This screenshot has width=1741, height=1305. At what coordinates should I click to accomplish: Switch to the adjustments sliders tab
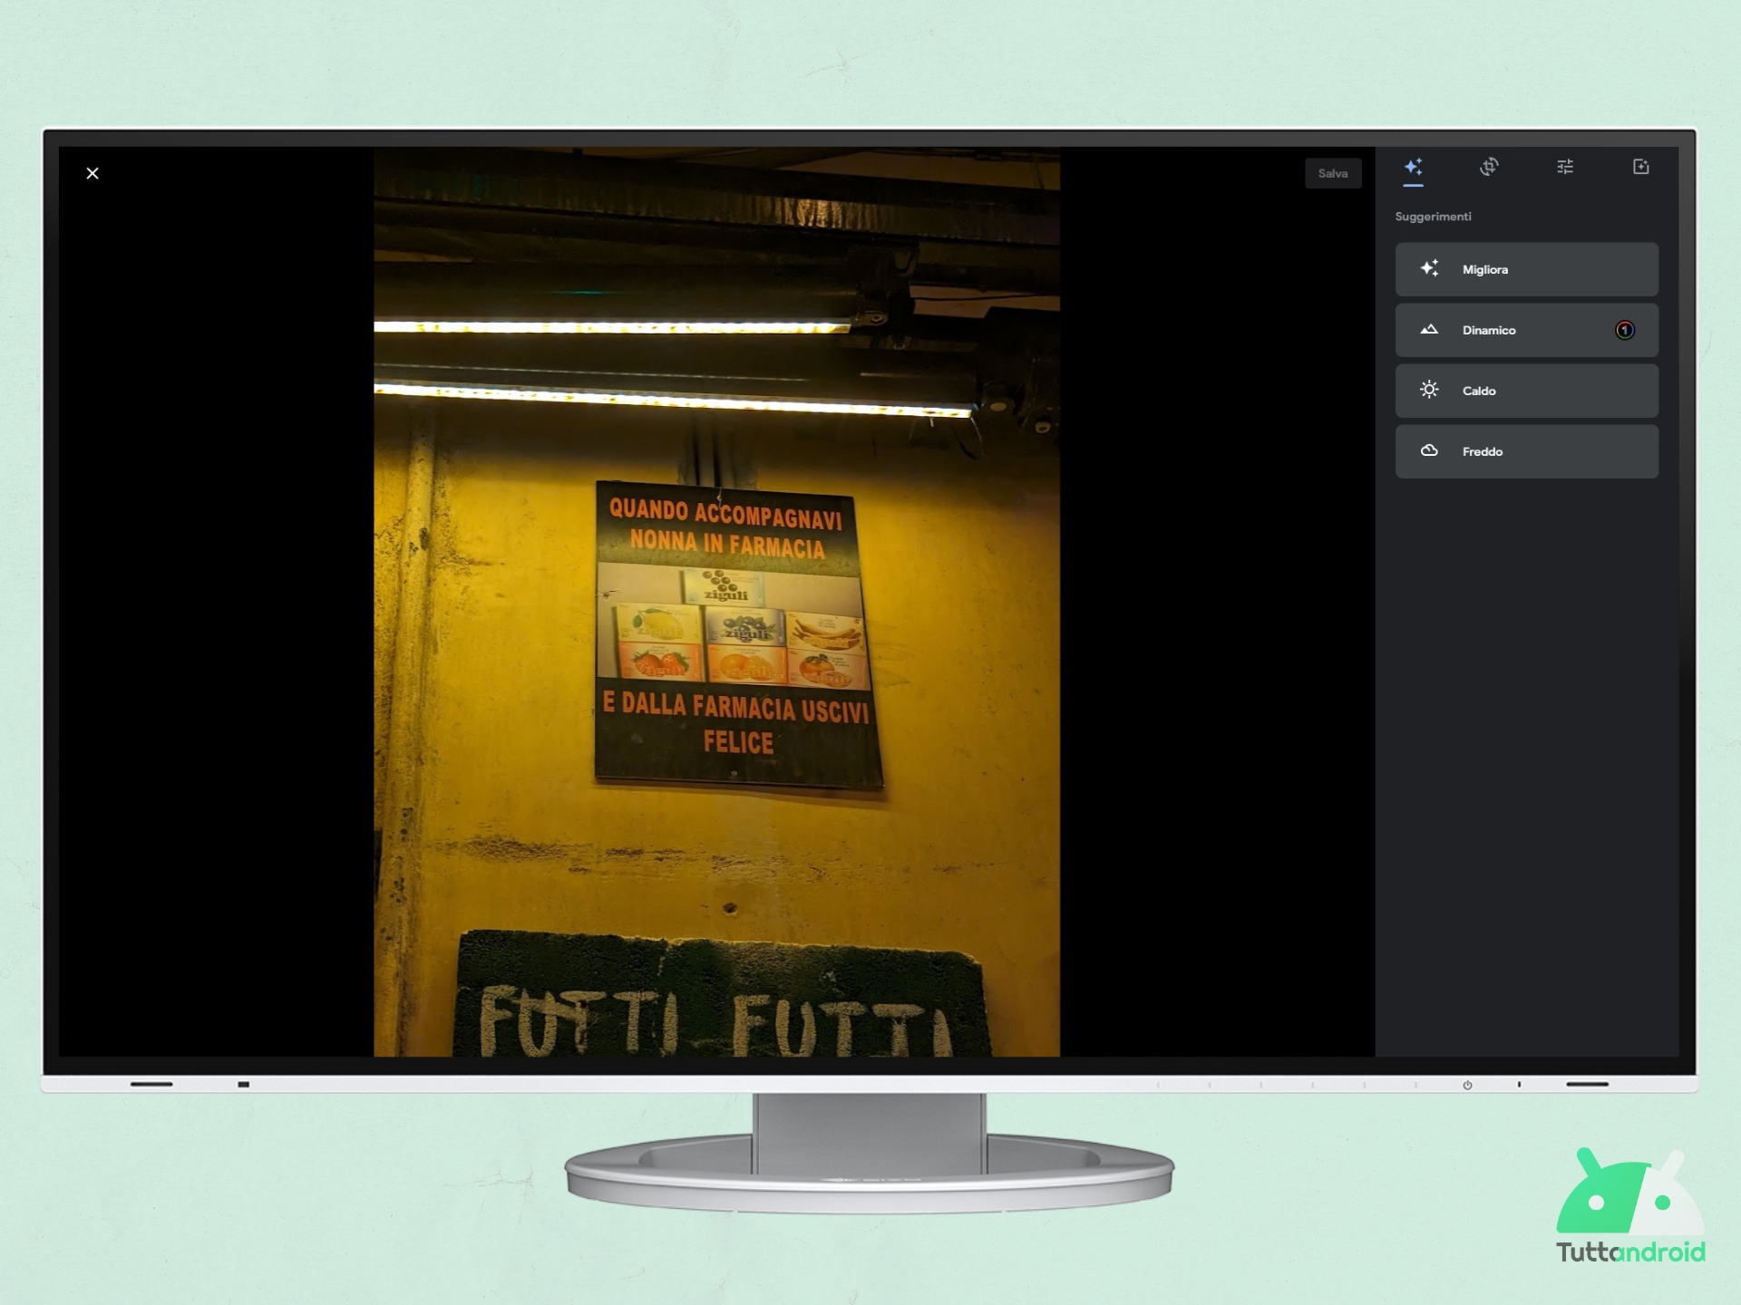[x=1565, y=167]
